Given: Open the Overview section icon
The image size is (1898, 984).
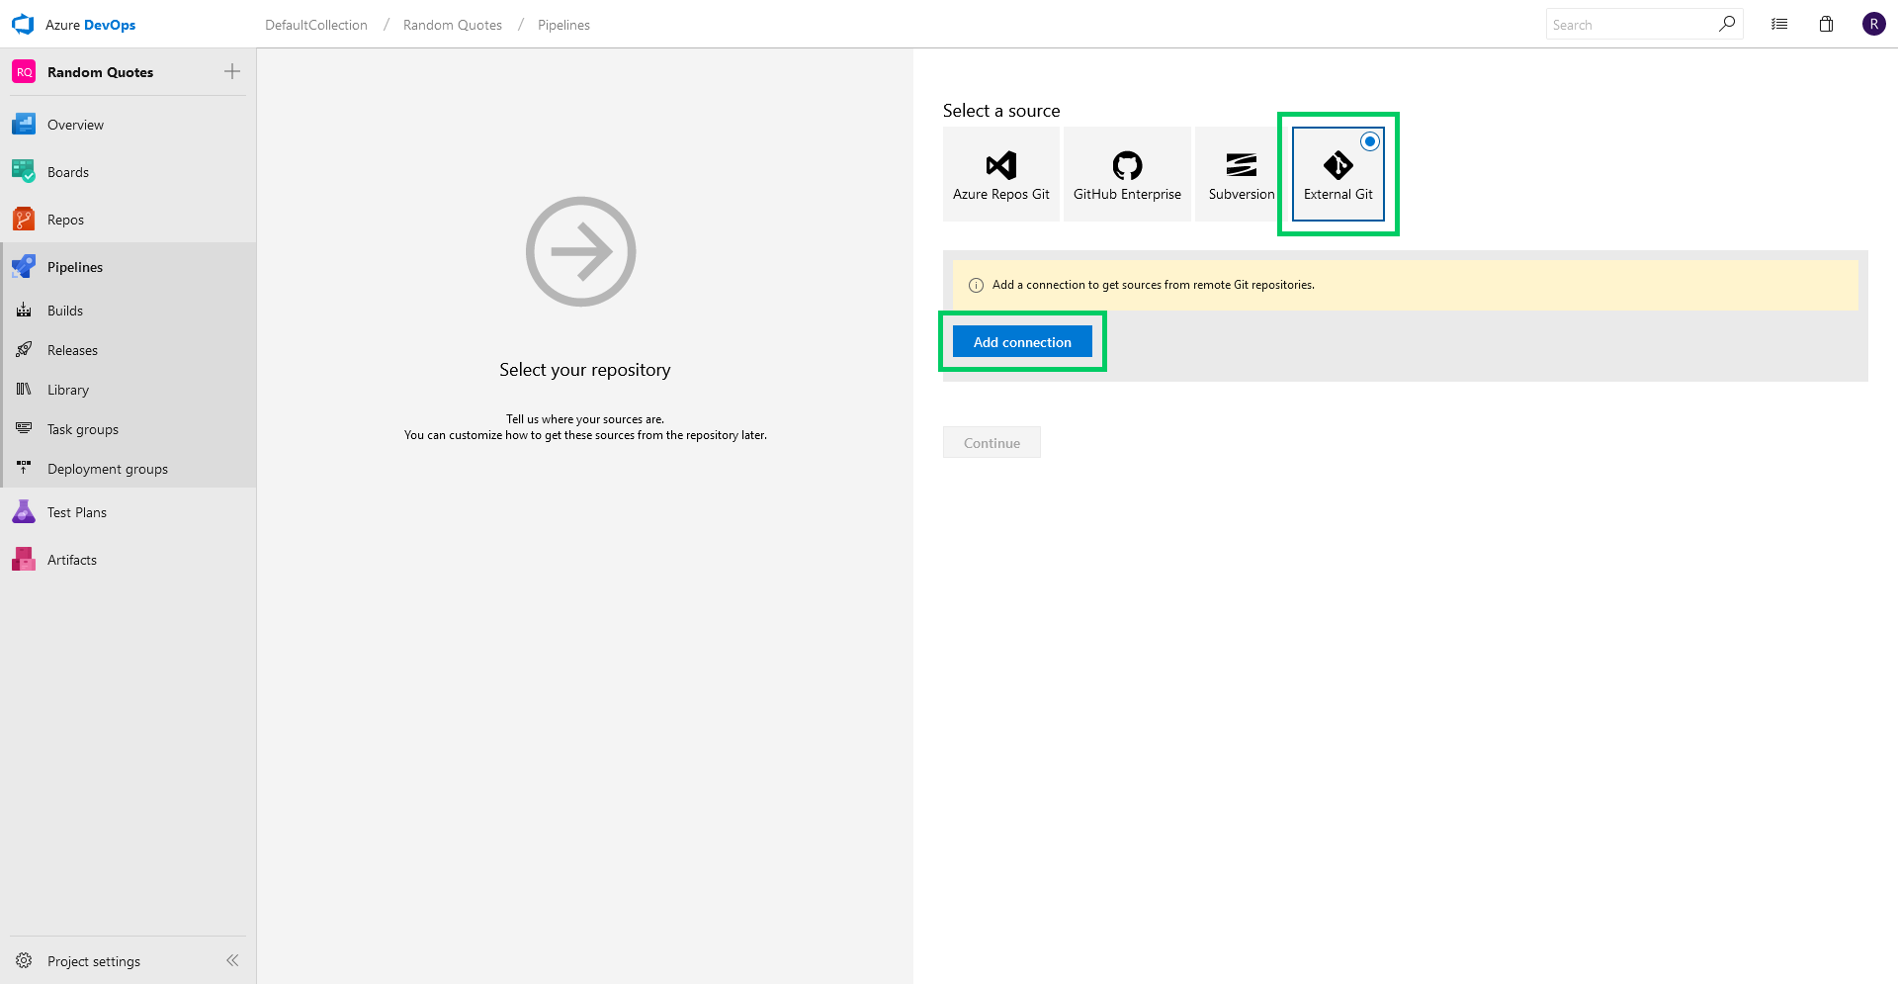Looking at the screenshot, I should (24, 125).
